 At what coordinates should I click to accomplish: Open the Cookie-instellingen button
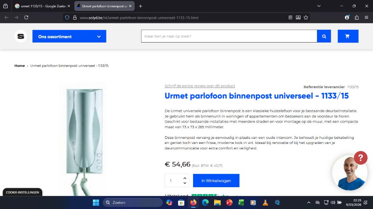(22, 192)
